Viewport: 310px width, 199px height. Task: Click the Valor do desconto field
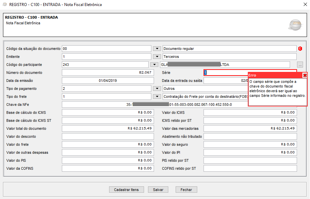pyautogui.click(x=108, y=136)
